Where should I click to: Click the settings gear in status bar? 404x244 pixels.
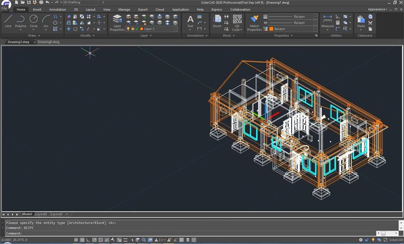pyautogui.click(x=360, y=240)
